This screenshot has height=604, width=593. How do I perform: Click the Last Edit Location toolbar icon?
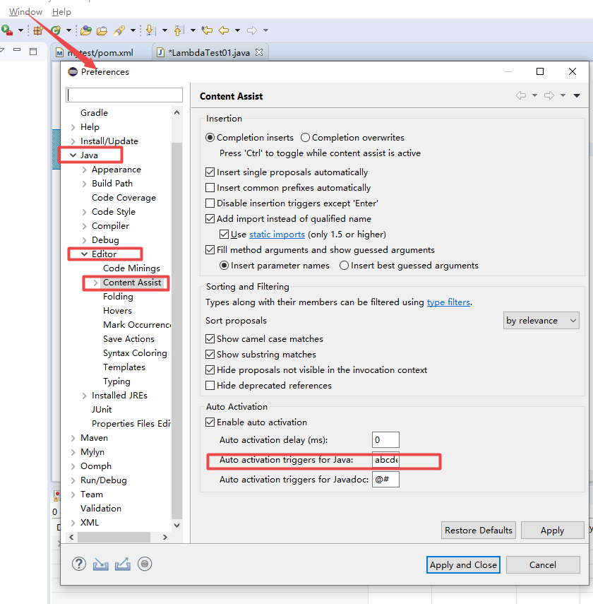point(207,30)
